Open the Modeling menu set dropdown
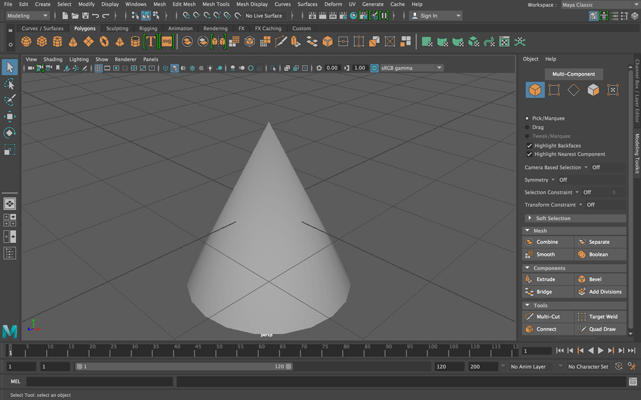 [x=27, y=16]
